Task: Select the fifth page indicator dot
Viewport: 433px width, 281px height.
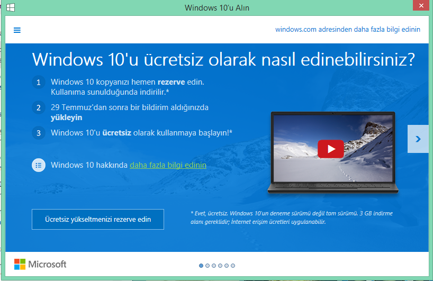Action: [x=227, y=266]
